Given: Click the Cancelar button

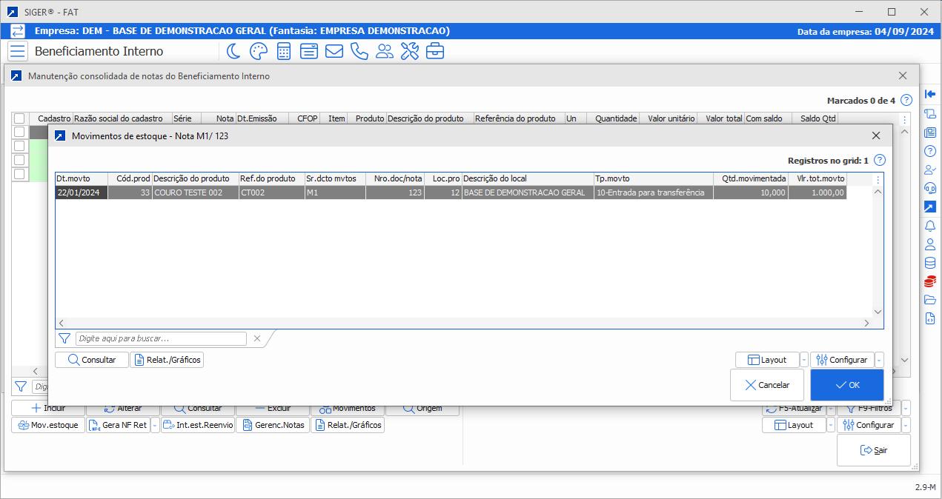Looking at the screenshot, I should pos(767,385).
